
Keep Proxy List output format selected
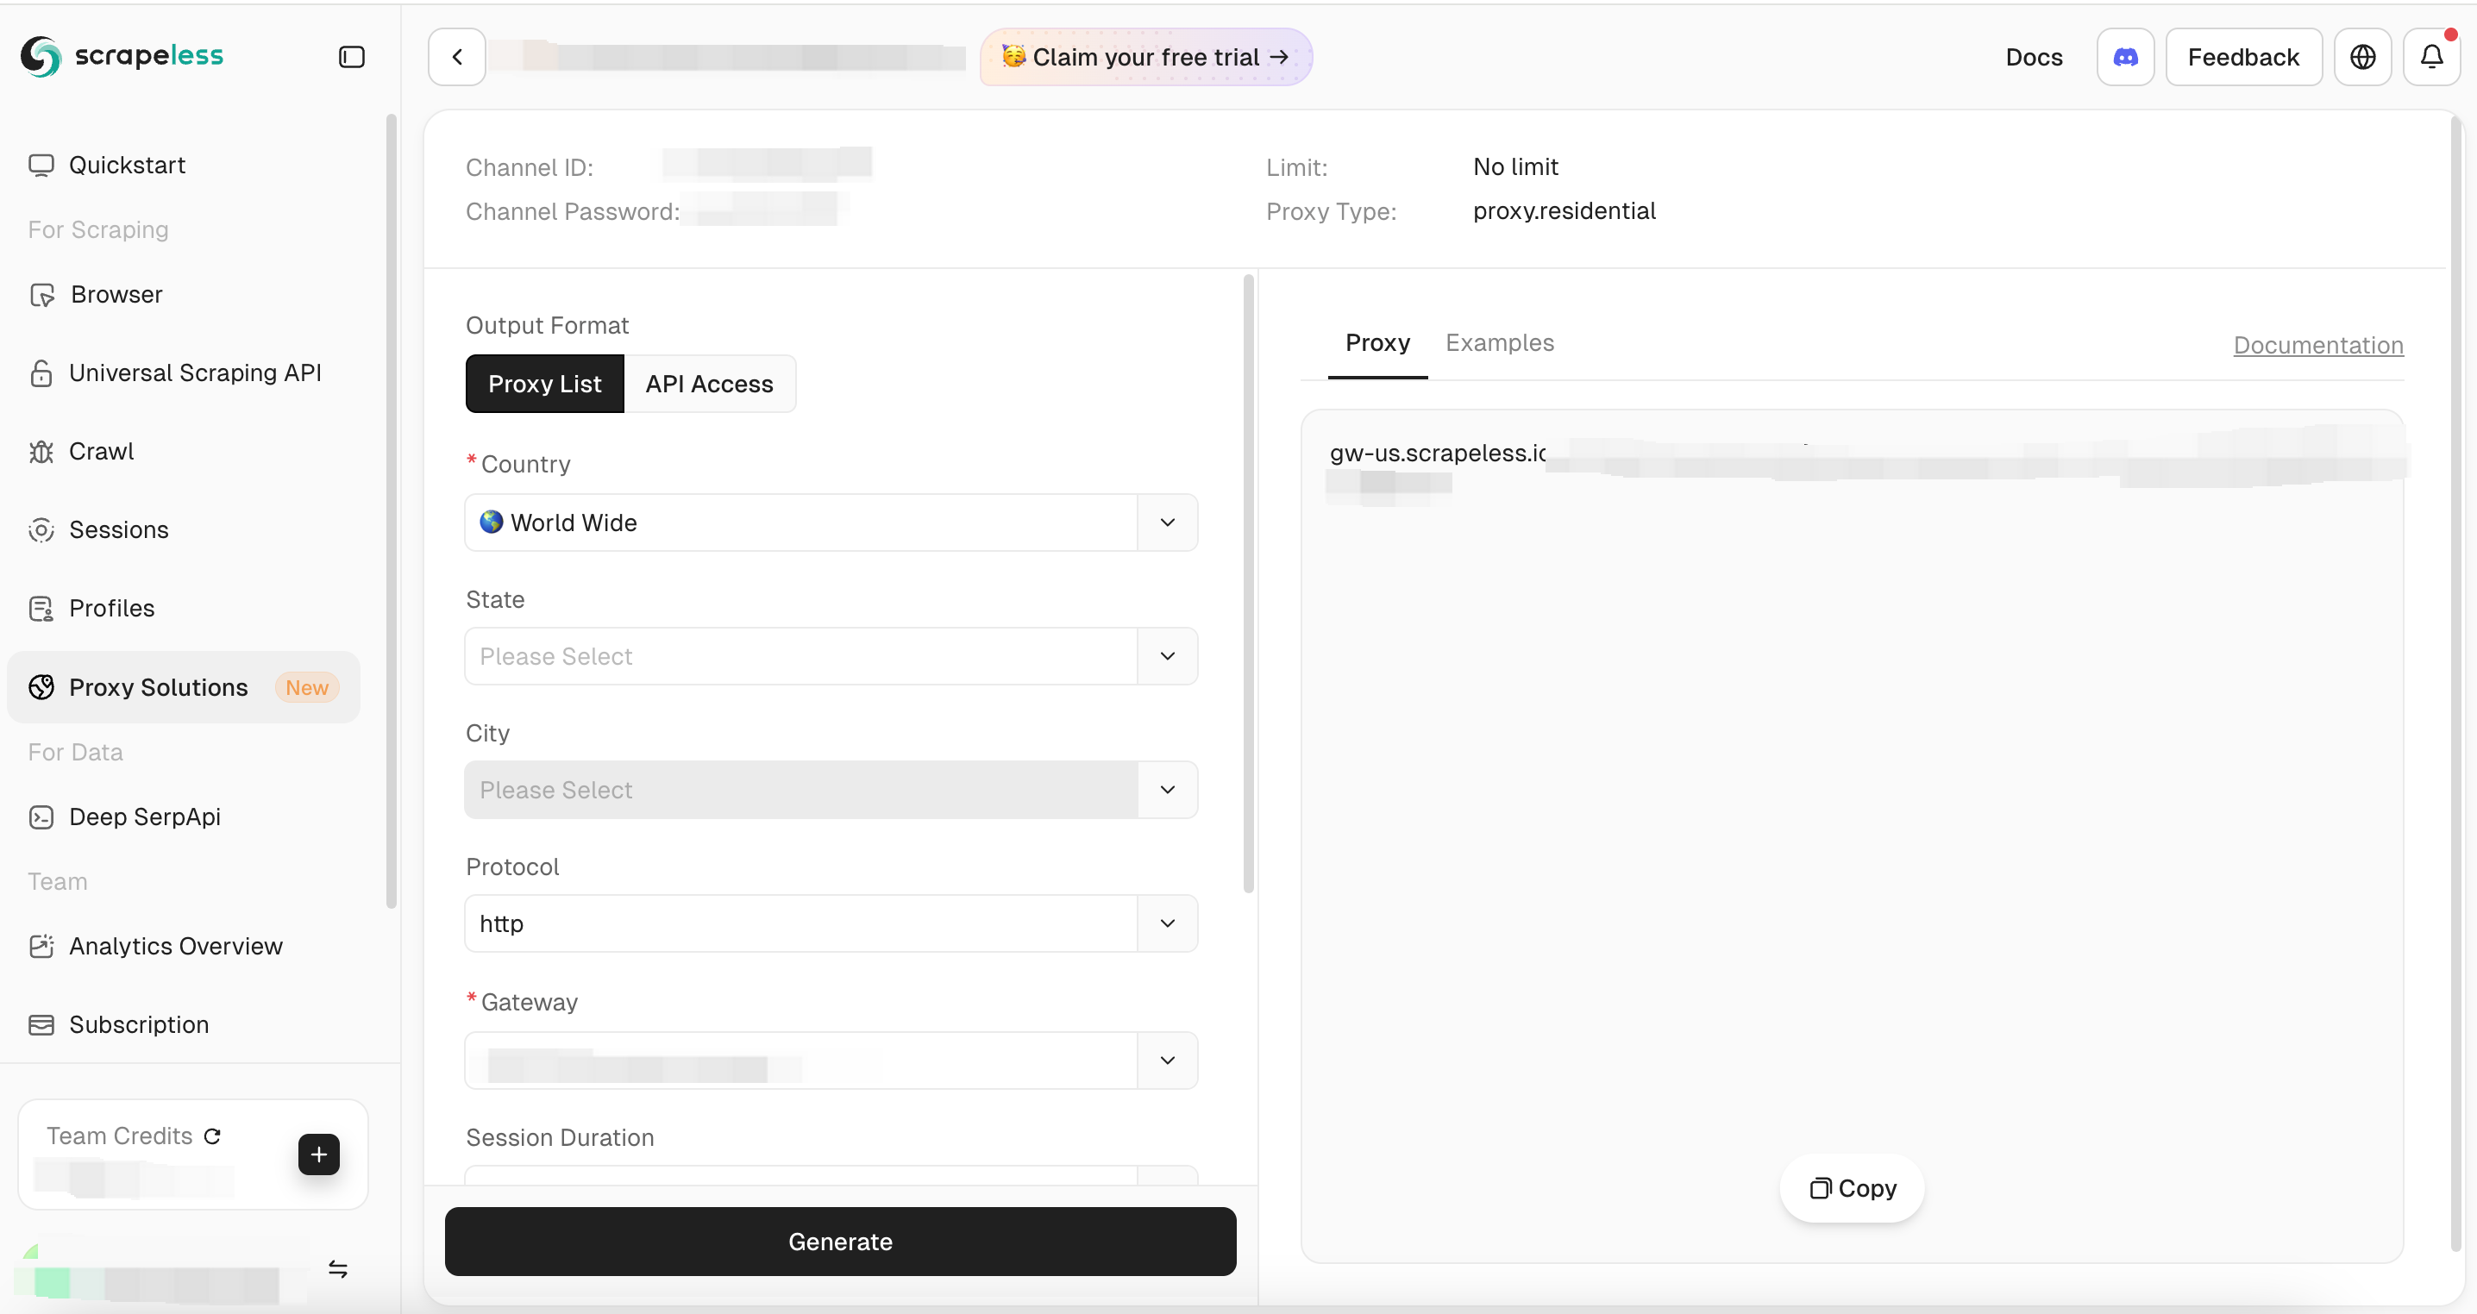[544, 384]
